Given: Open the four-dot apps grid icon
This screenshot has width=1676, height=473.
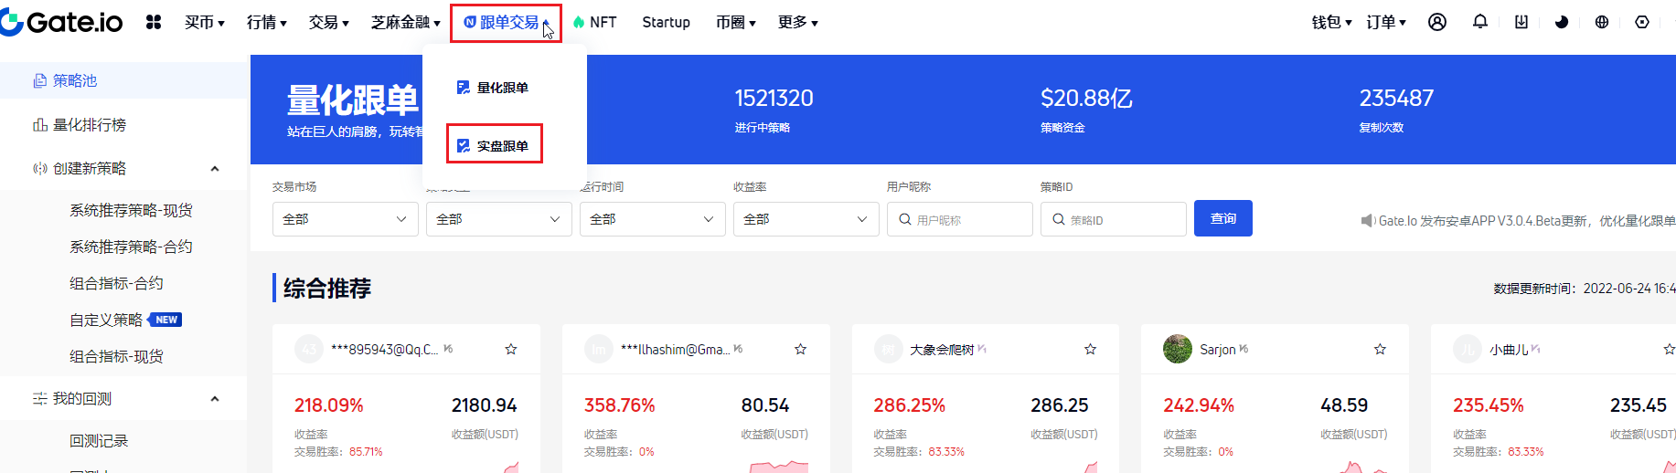Looking at the screenshot, I should (x=154, y=22).
